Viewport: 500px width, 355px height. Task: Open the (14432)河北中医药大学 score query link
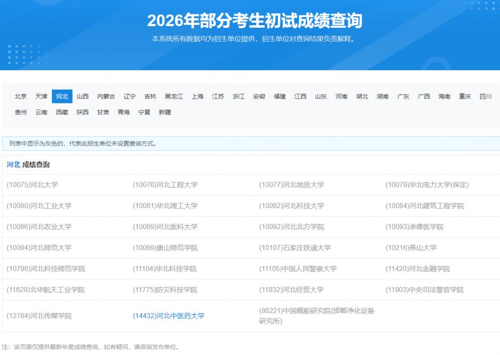pos(168,316)
